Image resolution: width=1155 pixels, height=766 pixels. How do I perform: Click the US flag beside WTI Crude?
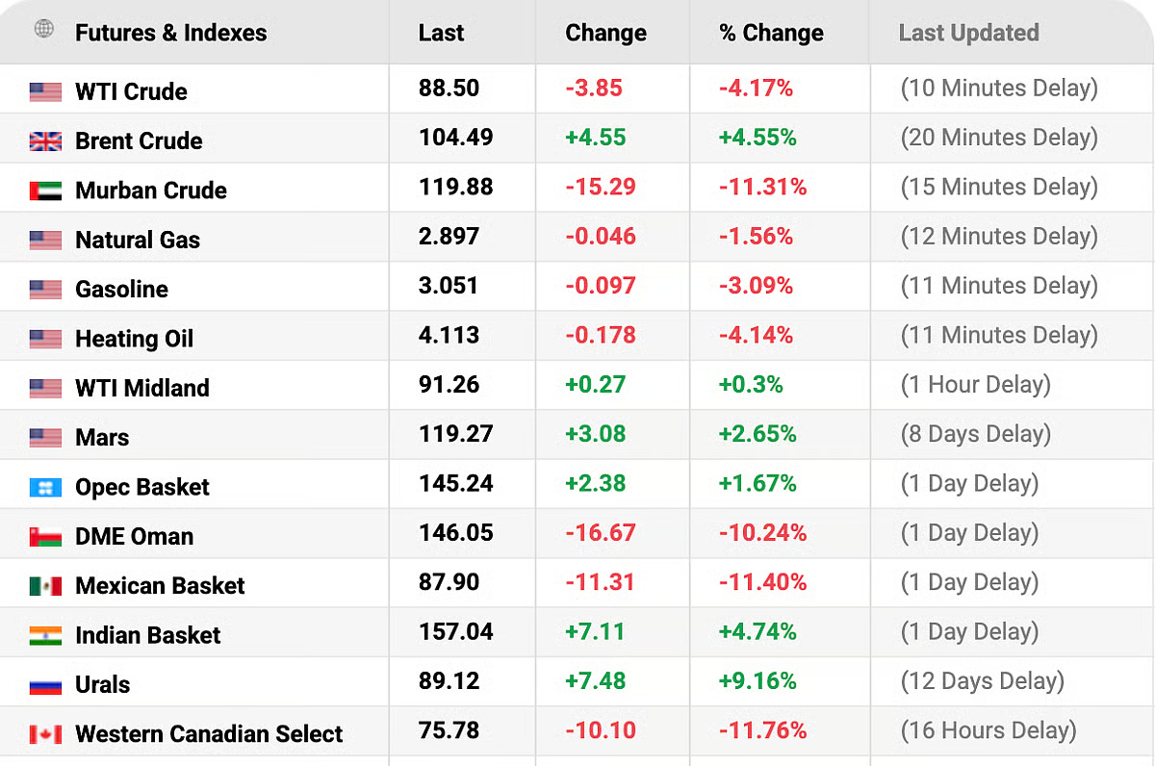click(45, 92)
